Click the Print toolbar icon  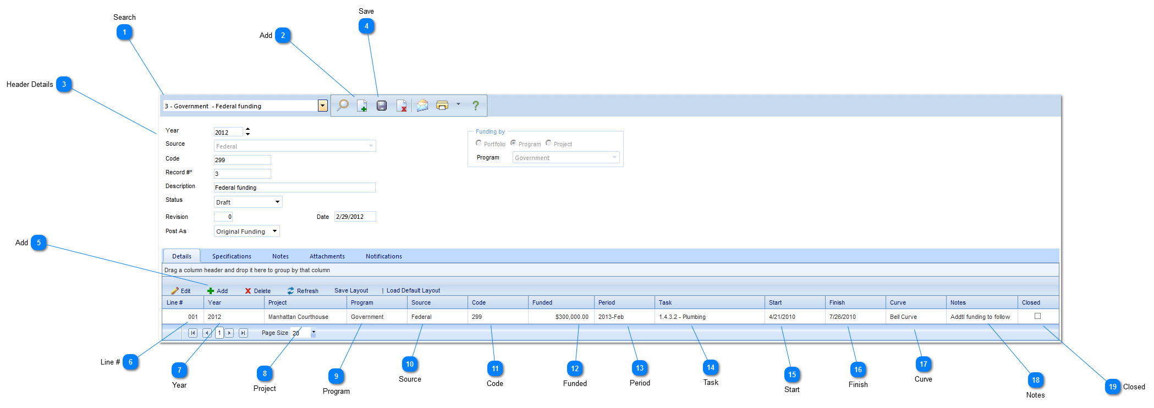click(442, 105)
